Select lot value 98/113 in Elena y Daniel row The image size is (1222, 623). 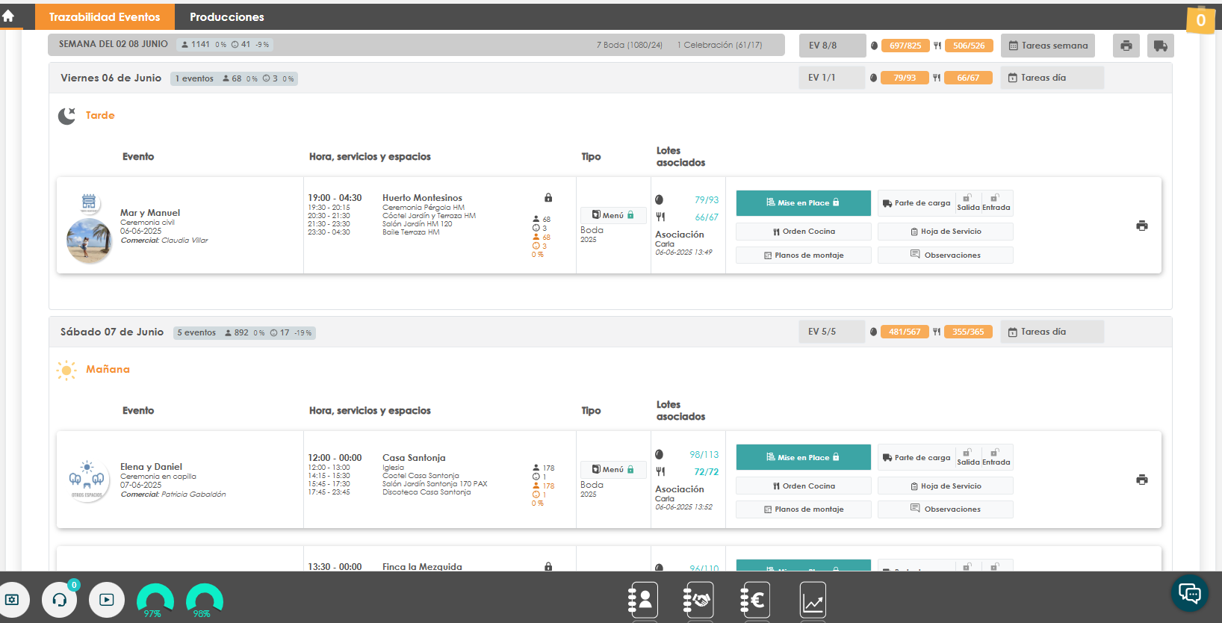coord(704,455)
